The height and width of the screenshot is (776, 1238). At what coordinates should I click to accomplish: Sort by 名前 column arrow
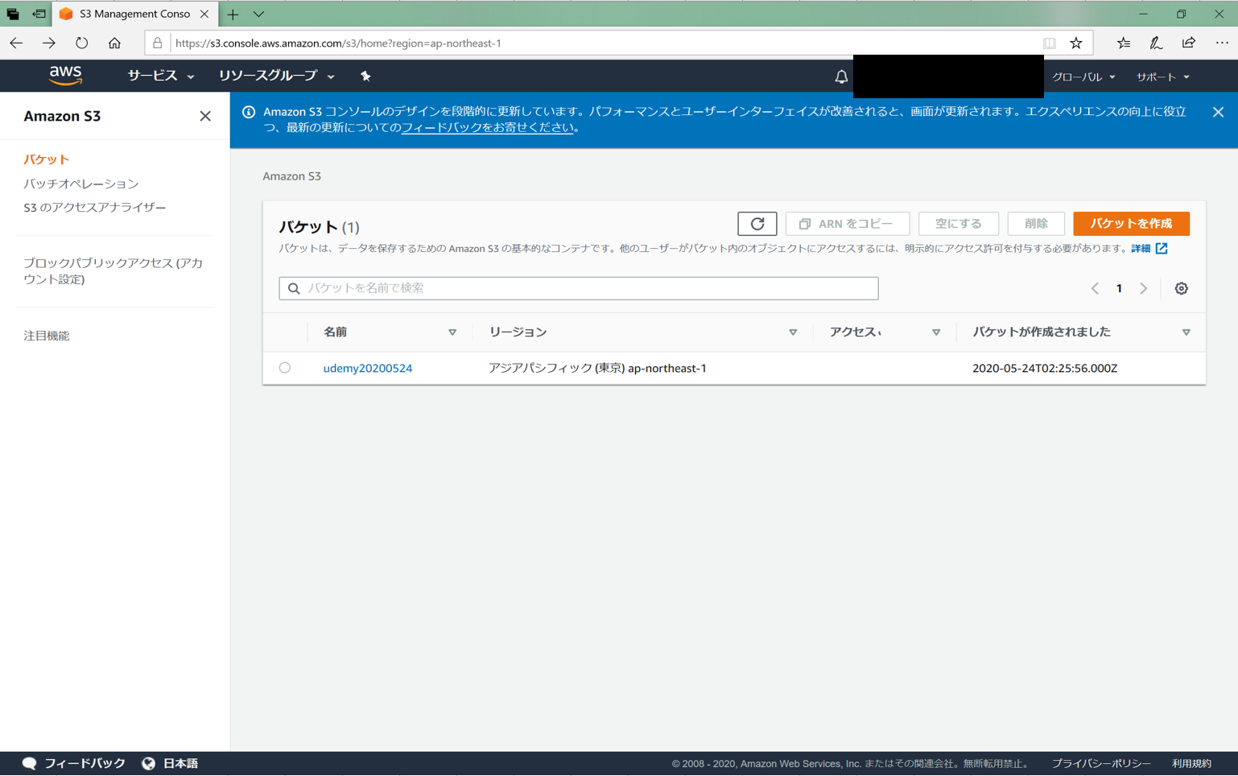click(452, 332)
